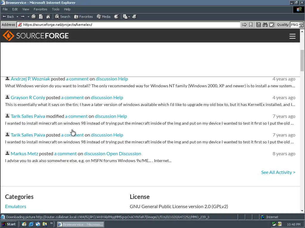Open the Media toolbar button
Viewport: 305px width, 228px height.
tap(104, 17)
